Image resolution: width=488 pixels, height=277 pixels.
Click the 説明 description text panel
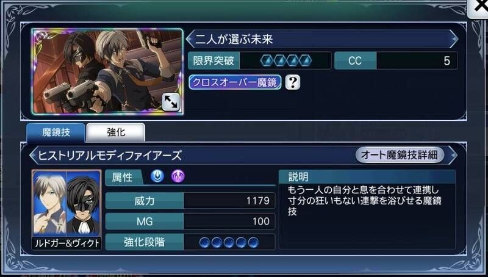tap(367, 209)
